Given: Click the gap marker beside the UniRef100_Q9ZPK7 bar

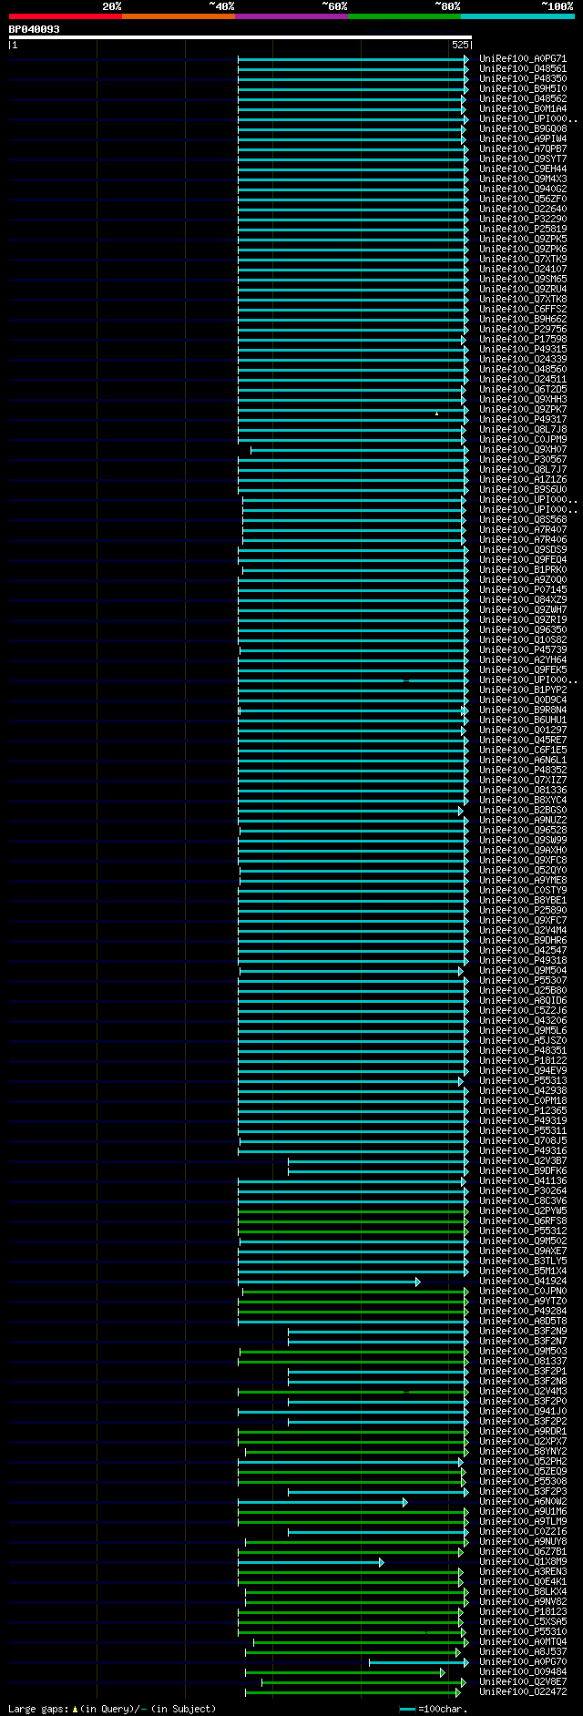Looking at the screenshot, I should coord(436,414).
